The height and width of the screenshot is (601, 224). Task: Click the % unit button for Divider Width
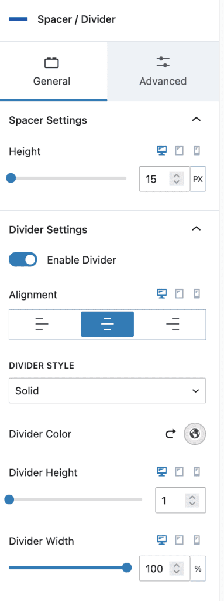click(x=198, y=568)
